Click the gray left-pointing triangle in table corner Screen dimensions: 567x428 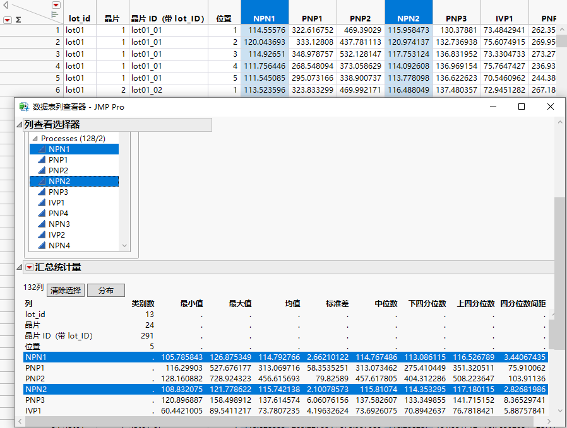[x=5, y=4]
